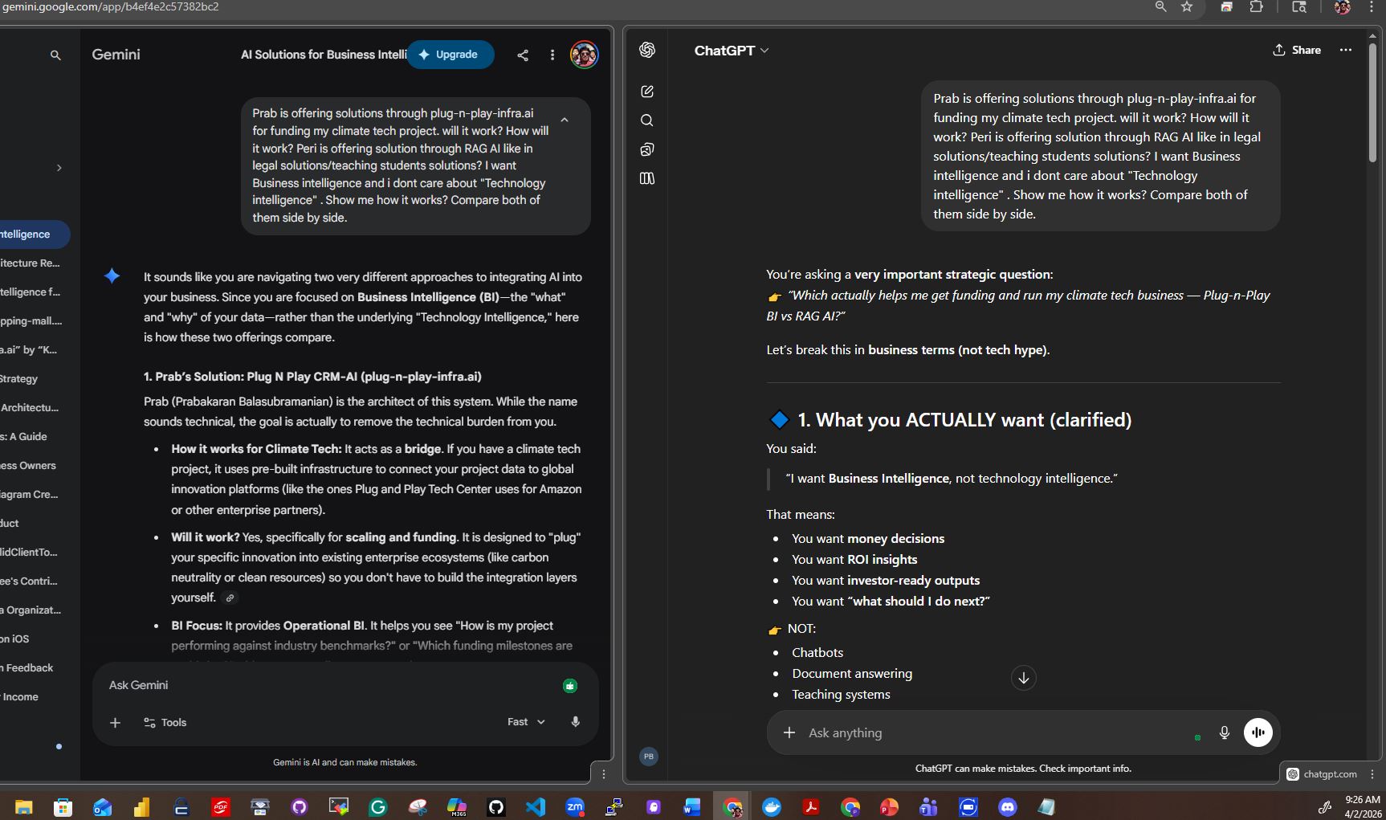Open Gemini's more options menu
This screenshot has width=1386, height=820.
click(x=552, y=55)
